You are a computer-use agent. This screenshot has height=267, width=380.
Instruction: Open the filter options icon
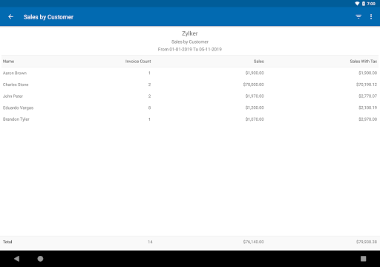click(358, 17)
